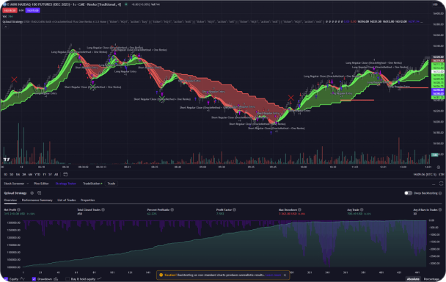The height and width of the screenshot is (282, 446).
Task: Follow the Learn more link in caution banner
Action: click(x=274, y=275)
